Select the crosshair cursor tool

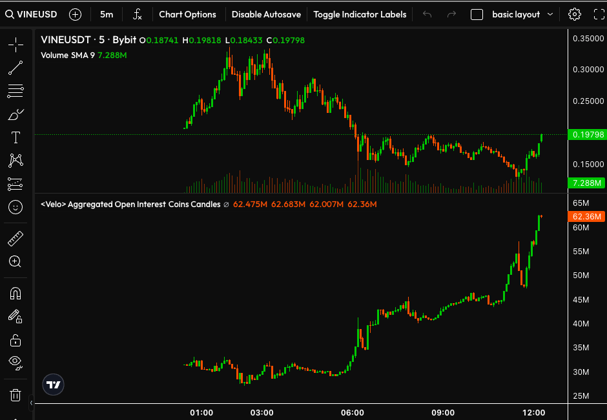coord(15,45)
